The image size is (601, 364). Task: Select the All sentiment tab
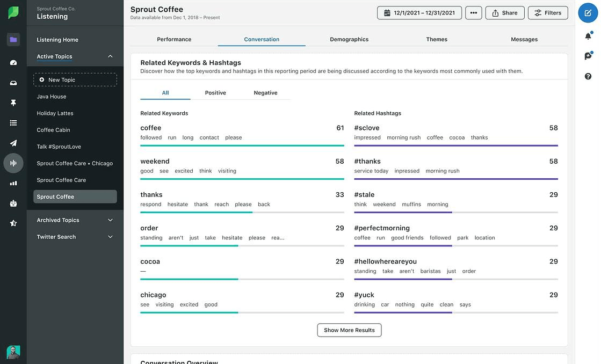pos(165,93)
